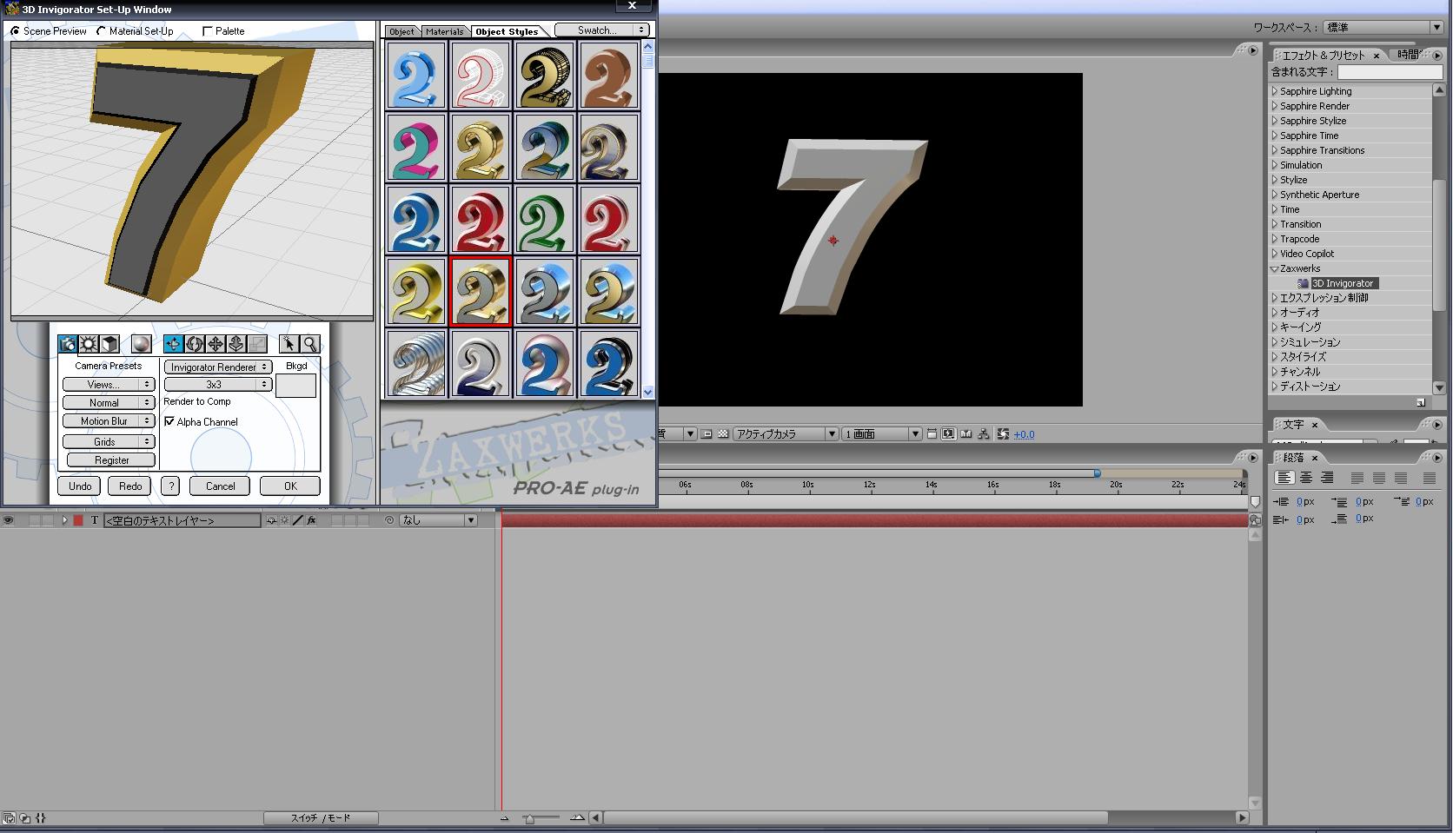Click the Undo button
1453x833 pixels.
(x=80, y=486)
